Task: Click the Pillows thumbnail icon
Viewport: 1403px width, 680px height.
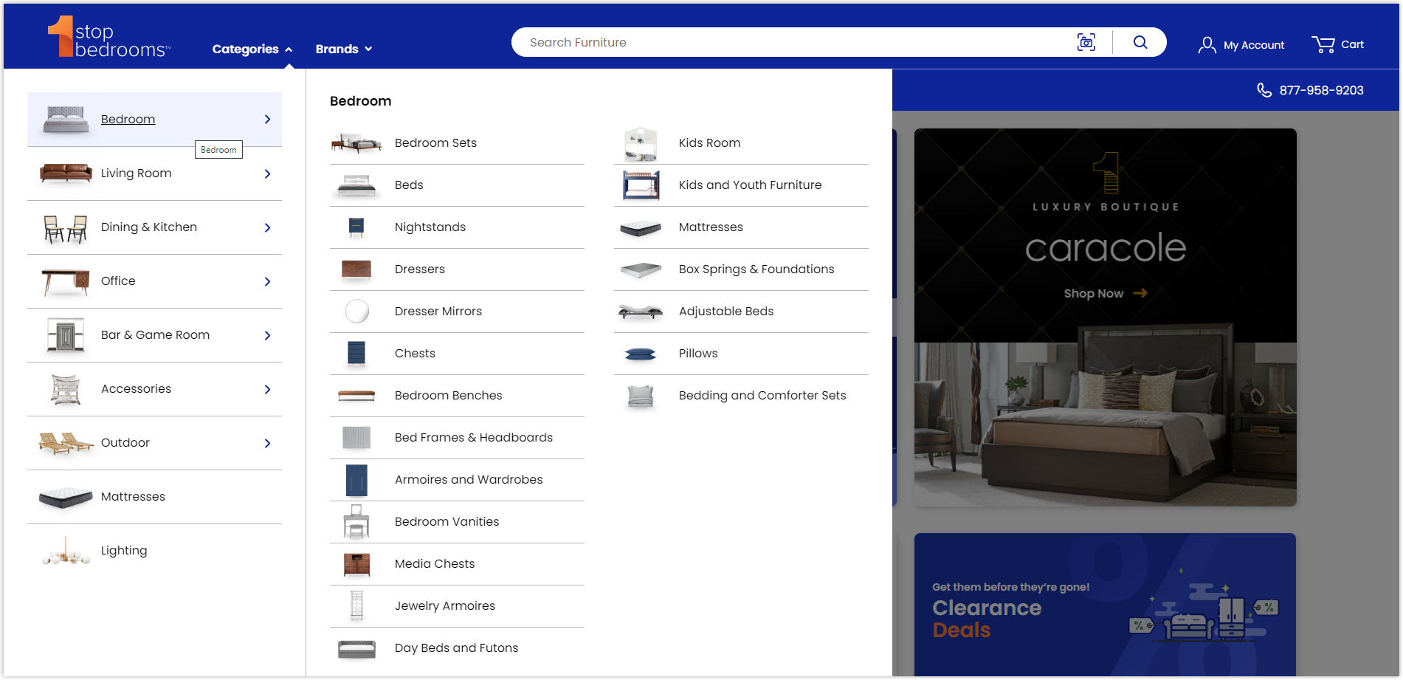Action: coord(641,354)
